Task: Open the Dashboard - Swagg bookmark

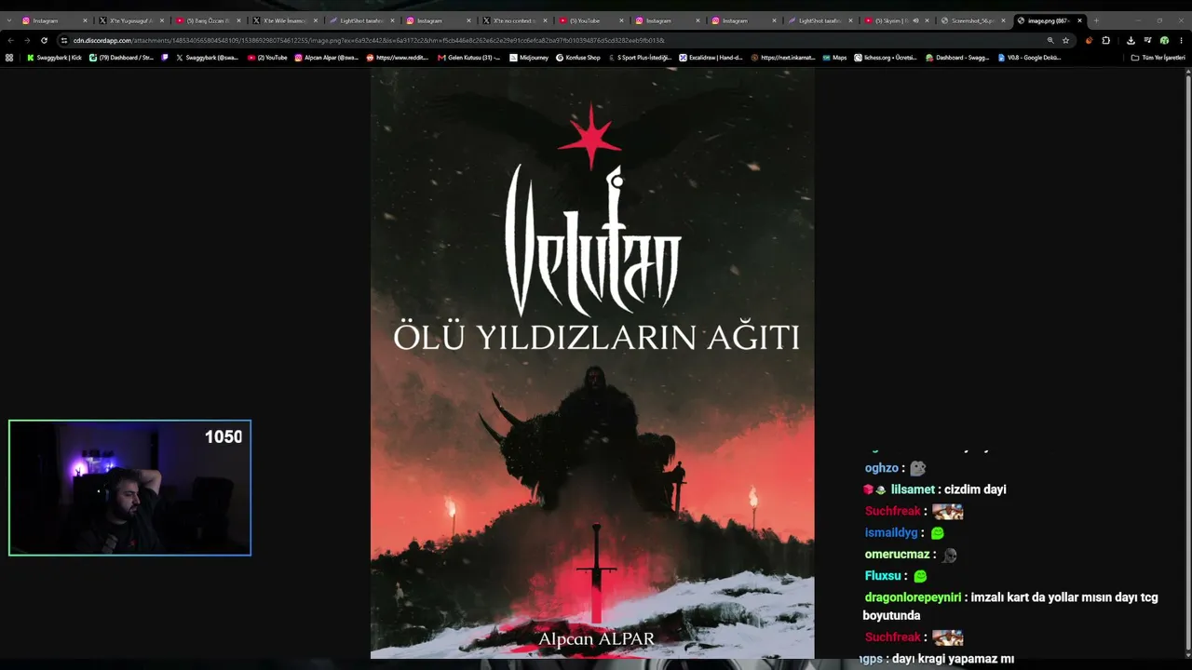Action: pos(957,58)
